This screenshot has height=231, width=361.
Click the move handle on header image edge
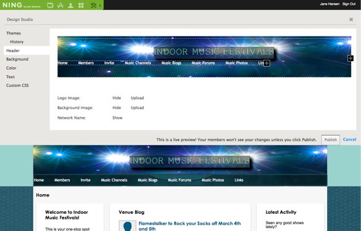pyautogui.click(x=350, y=58)
